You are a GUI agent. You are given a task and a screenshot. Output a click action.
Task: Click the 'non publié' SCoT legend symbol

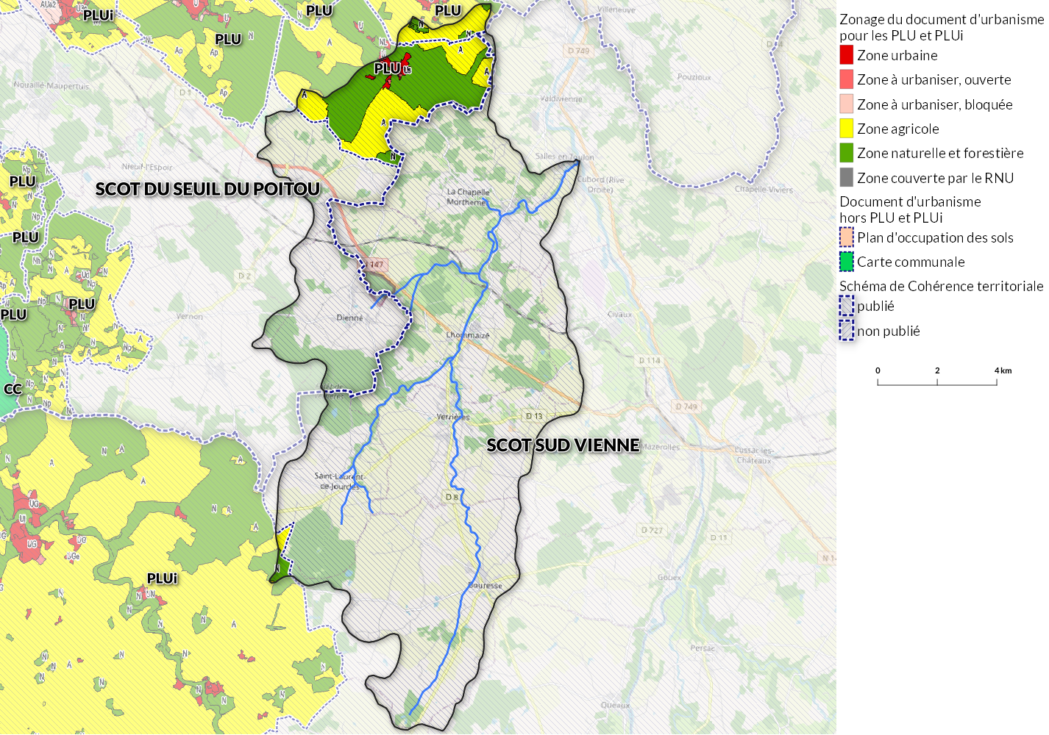click(x=846, y=331)
